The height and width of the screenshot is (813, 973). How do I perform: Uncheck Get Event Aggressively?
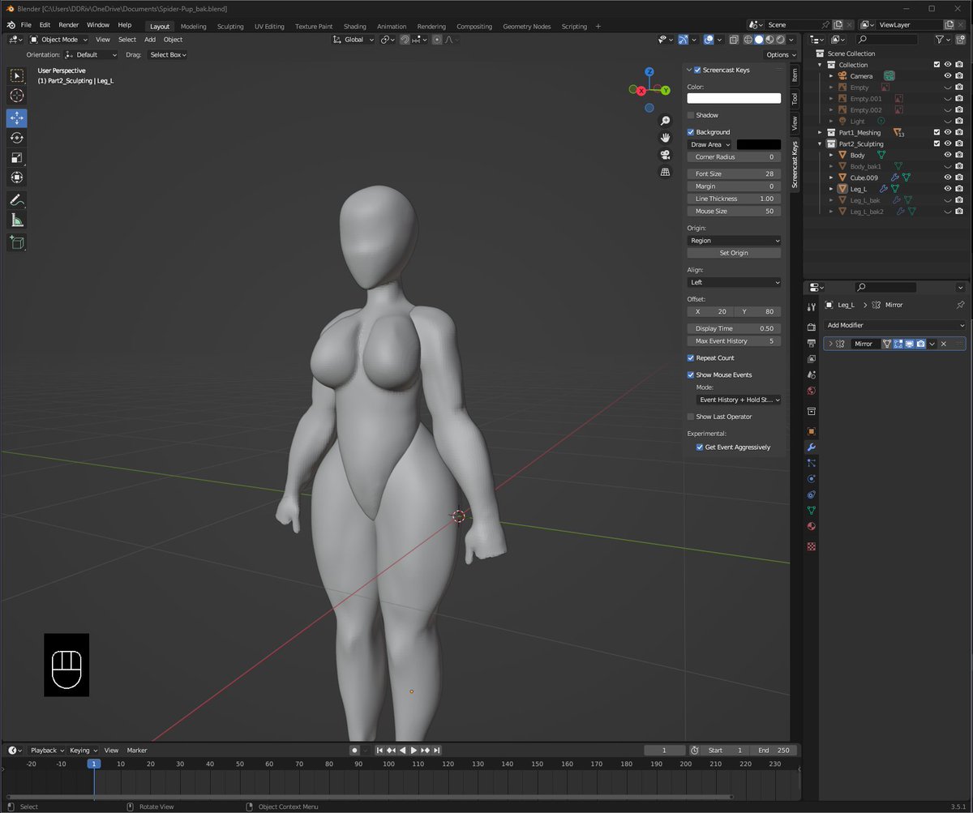[x=700, y=447]
